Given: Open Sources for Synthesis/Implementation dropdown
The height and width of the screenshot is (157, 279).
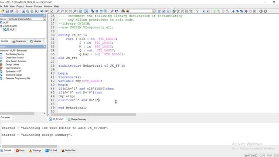Looking at the screenshot, I should click(44, 19).
